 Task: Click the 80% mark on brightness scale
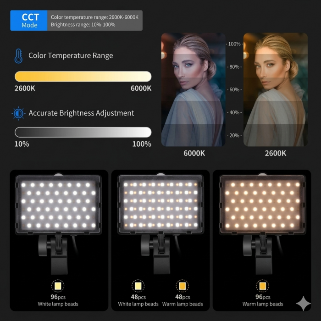[234, 67]
